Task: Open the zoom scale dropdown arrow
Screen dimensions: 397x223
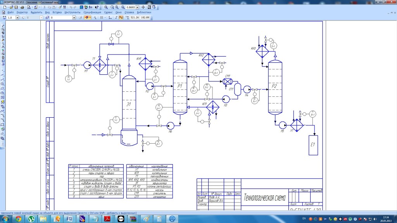Action: pyautogui.click(x=137, y=7)
